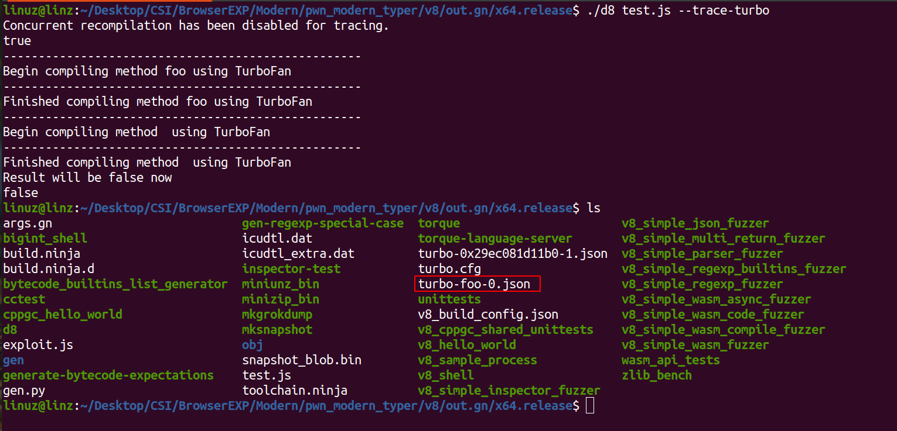Click the bigint_shell executable name

point(45,239)
